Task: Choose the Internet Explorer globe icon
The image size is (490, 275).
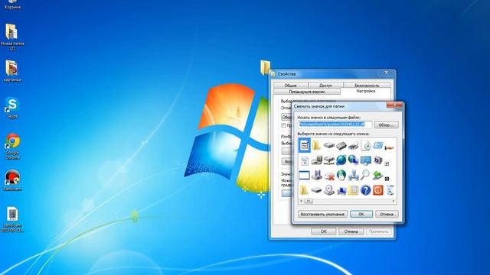Action: click(341, 160)
